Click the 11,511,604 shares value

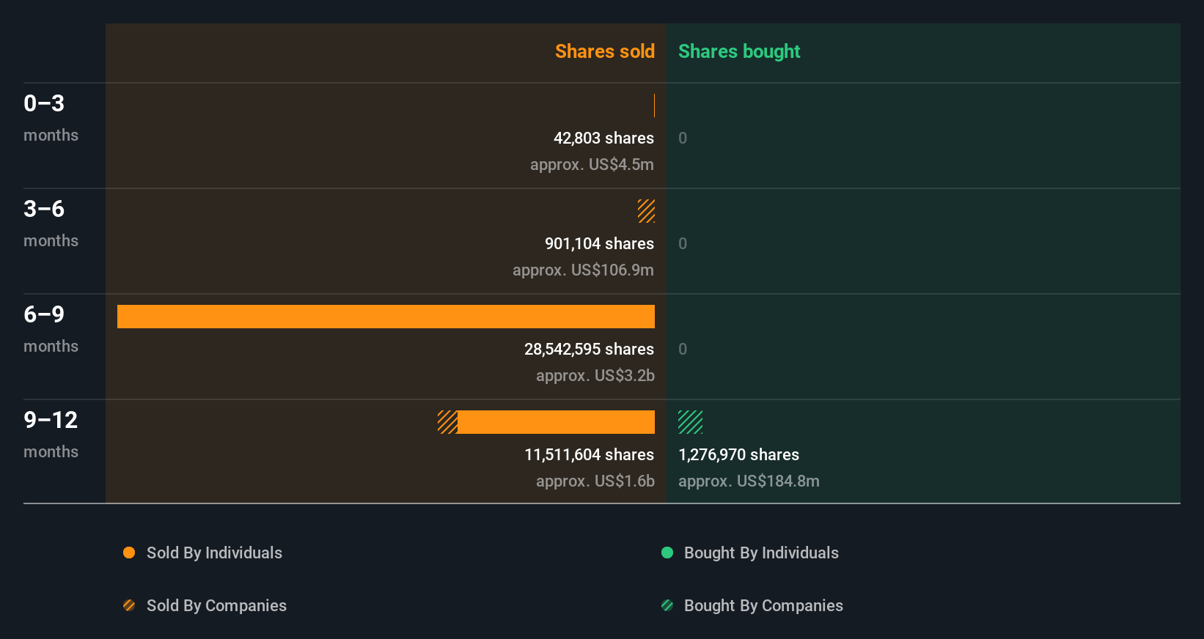[589, 454]
